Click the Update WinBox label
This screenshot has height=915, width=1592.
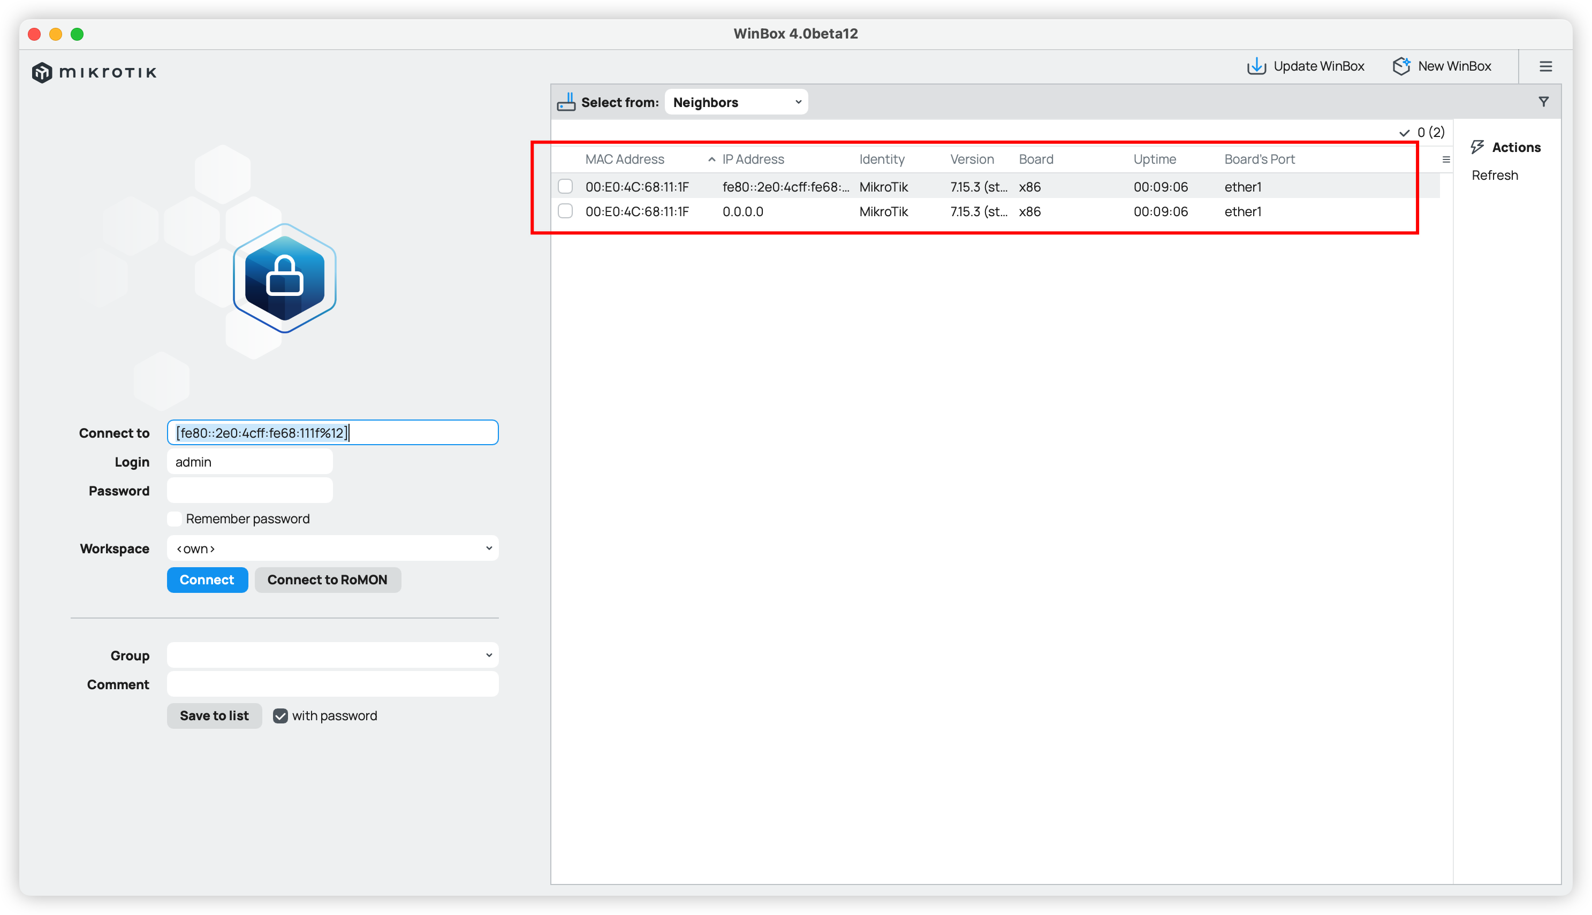tap(1318, 66)
